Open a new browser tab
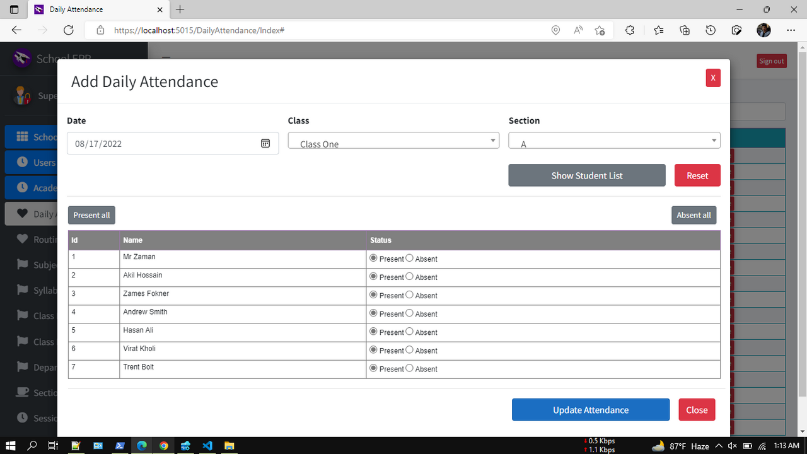This screenshot has height=454, width=807. 180,9
